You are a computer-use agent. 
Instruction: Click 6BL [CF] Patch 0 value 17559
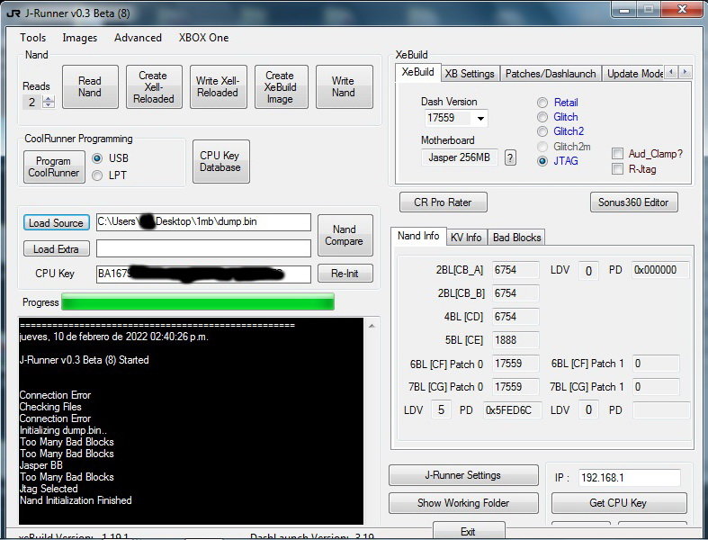coord(515,364)
